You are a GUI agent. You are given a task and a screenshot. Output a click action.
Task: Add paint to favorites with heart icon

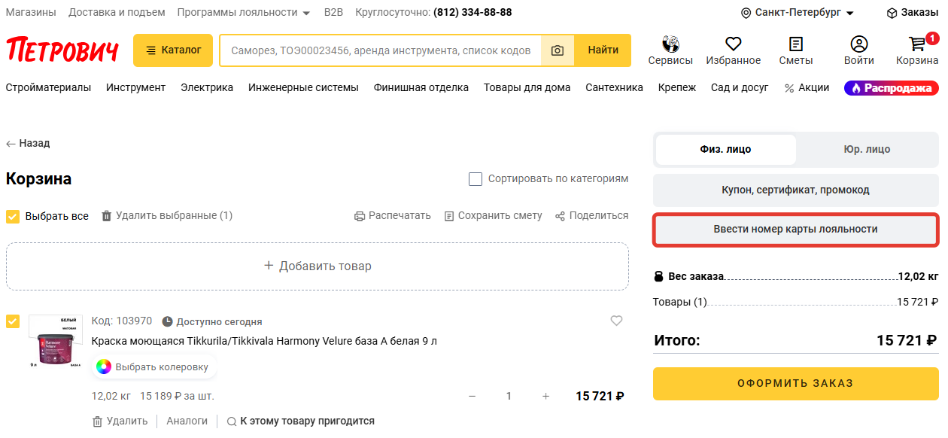(617, 321)
